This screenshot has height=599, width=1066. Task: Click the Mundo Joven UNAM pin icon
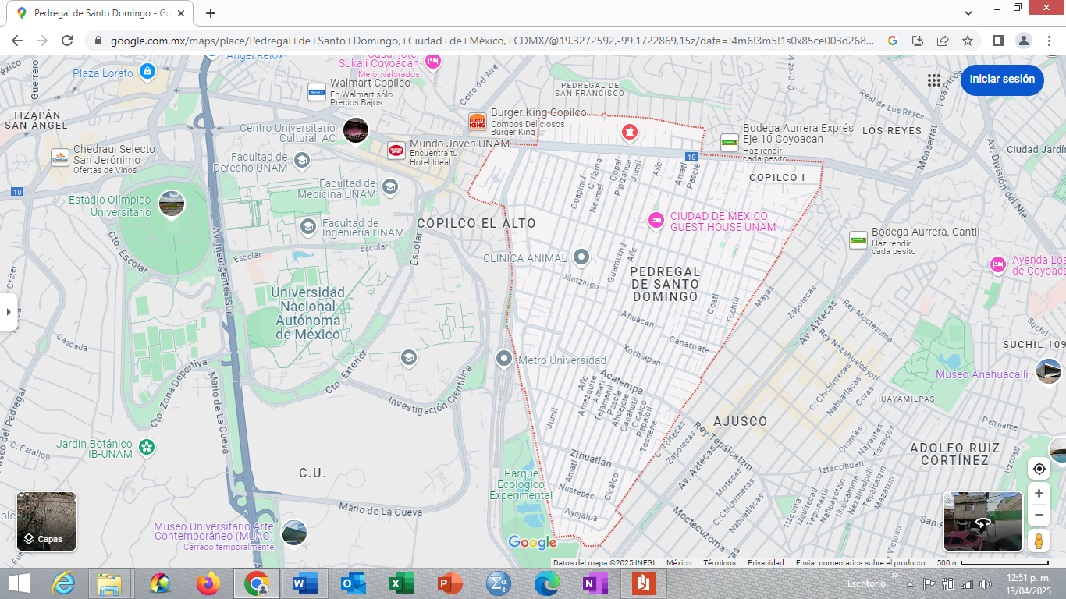tap(396, 151)
